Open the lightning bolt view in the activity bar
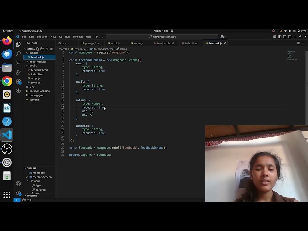The height and width of the screenshot is (231, 308). click(18, 91)
